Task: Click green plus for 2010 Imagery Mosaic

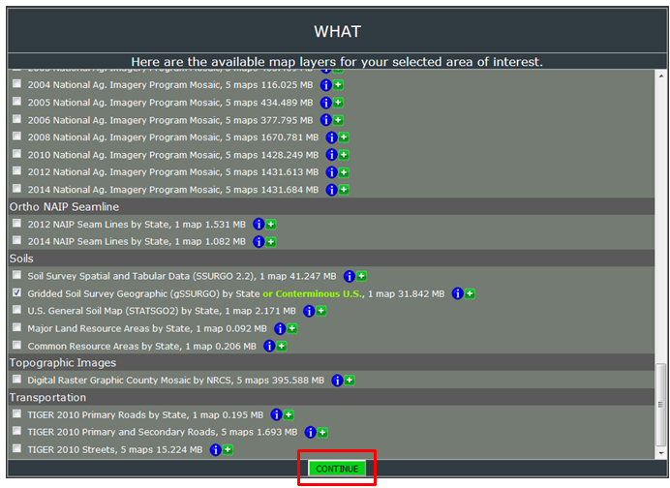Action: coord(344,155)
